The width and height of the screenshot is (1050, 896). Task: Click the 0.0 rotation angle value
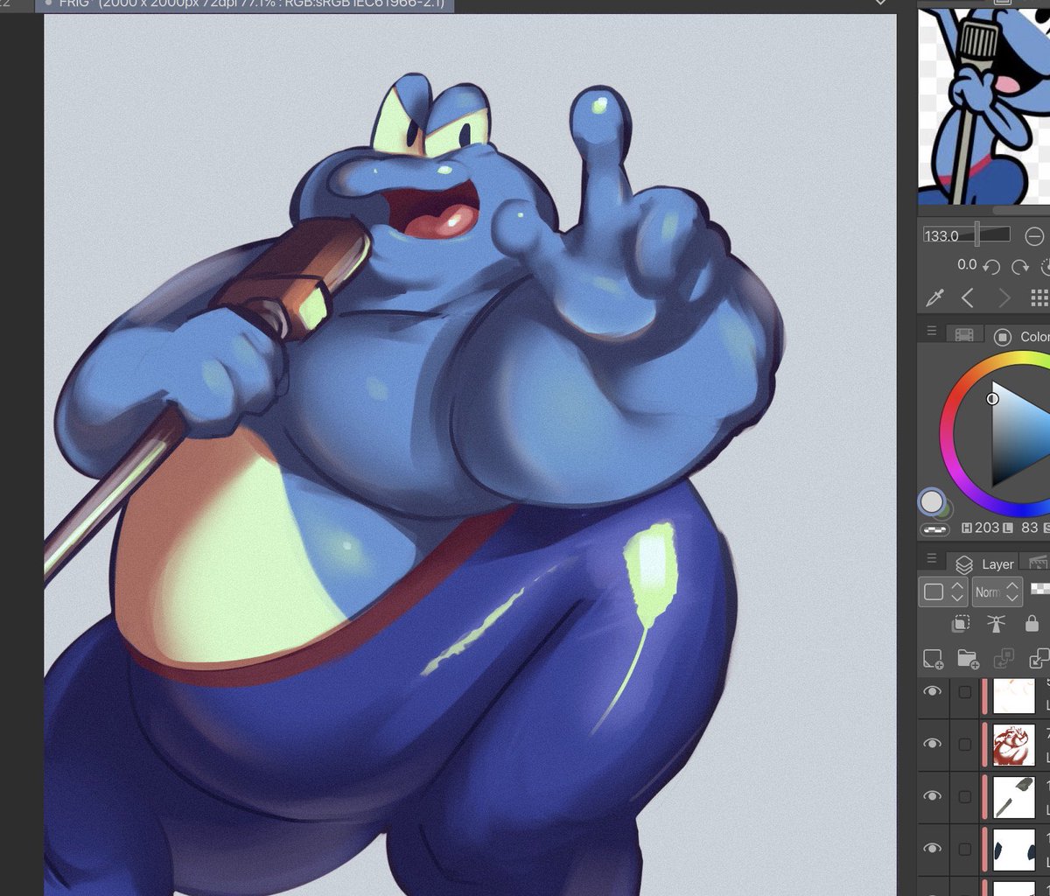[x=966, y=264]
